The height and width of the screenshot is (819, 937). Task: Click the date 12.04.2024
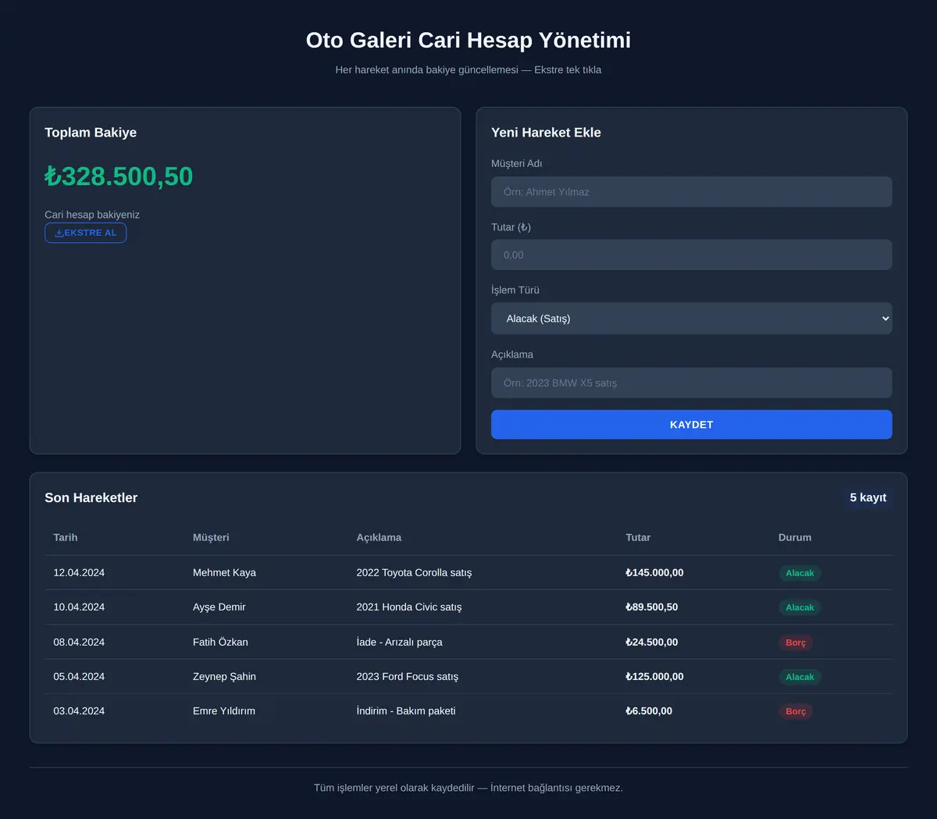coord(79,572)
